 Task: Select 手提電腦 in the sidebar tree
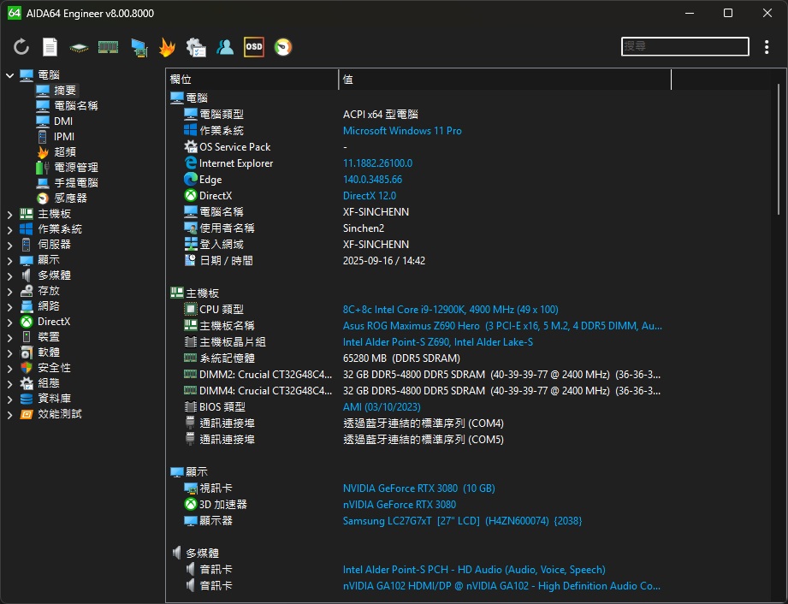pyautogui.click(x=76, y=183)
